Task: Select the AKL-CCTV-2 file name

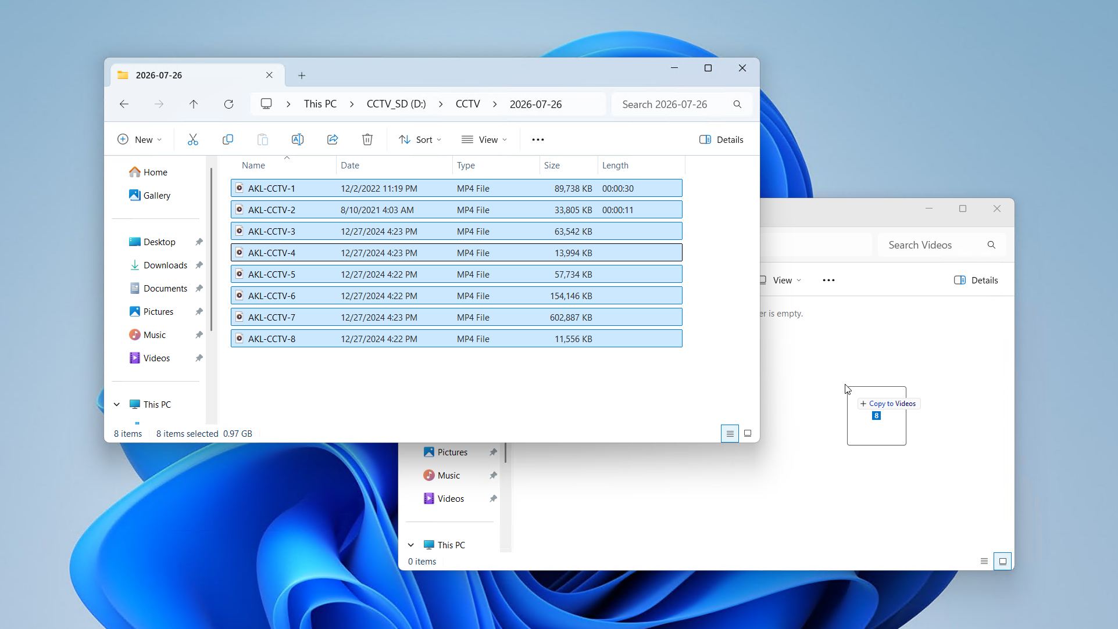Action: (x=272, y=210)
